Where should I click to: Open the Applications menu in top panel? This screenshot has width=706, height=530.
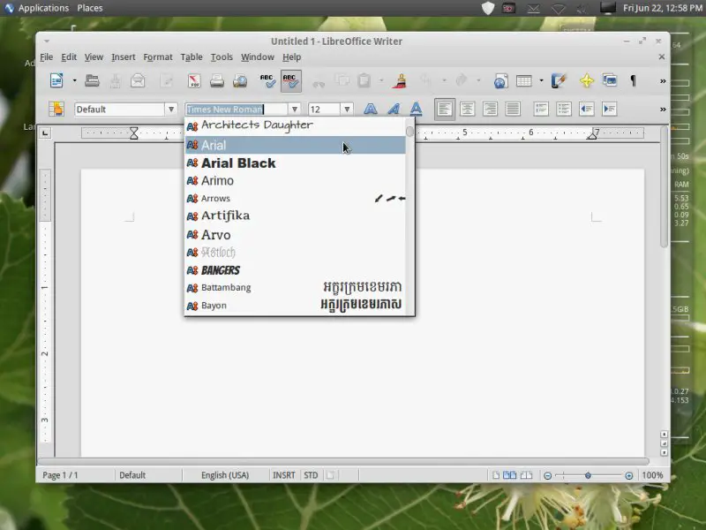pyautogui.click(x=43, y=8)
